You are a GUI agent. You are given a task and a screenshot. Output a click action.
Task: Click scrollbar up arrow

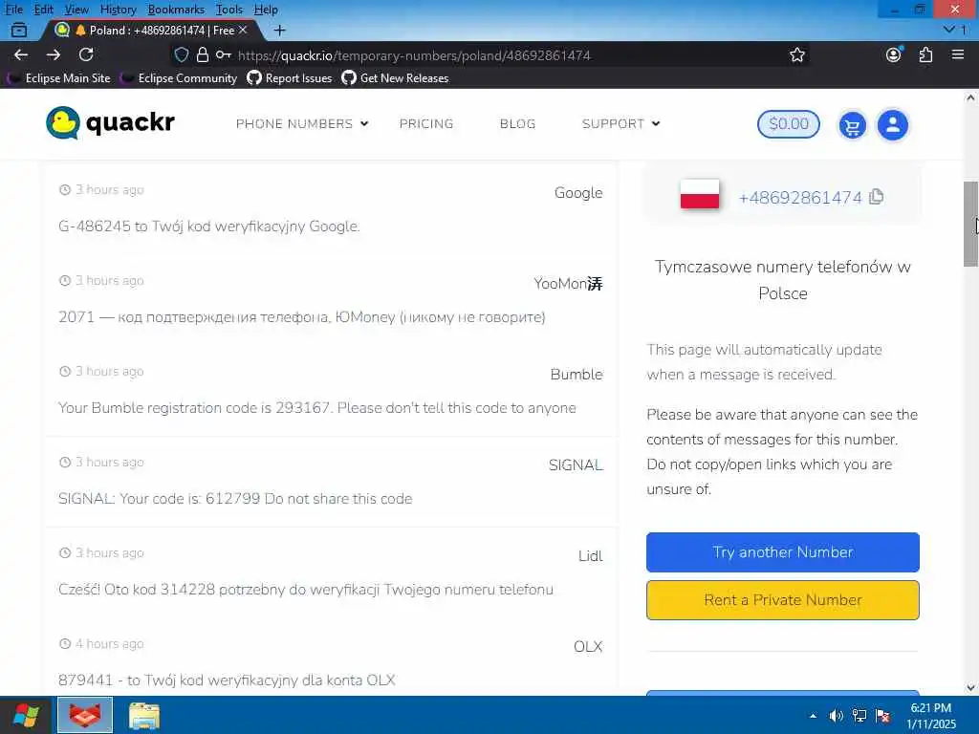pyautogui.click(x=970, y=97)
